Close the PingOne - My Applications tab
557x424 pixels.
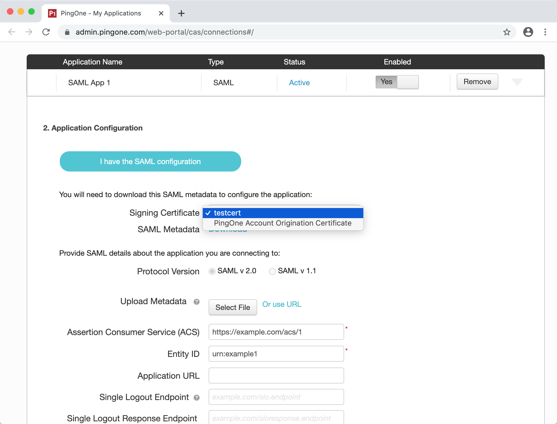[161, 13]
